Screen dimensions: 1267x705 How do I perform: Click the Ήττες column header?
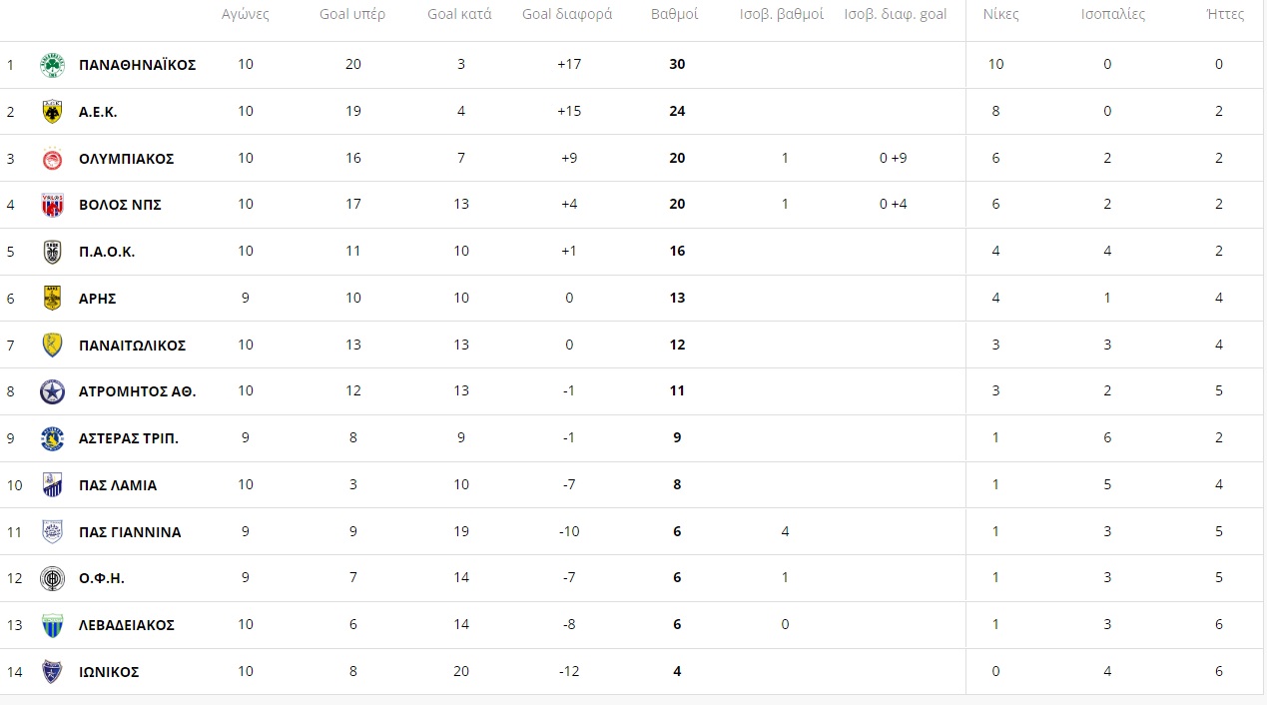click(x=1225, y=15)
